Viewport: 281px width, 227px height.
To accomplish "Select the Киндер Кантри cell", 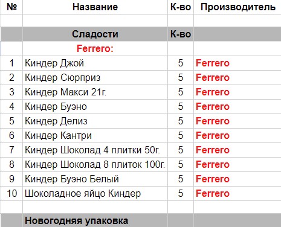I will point(95,135).
